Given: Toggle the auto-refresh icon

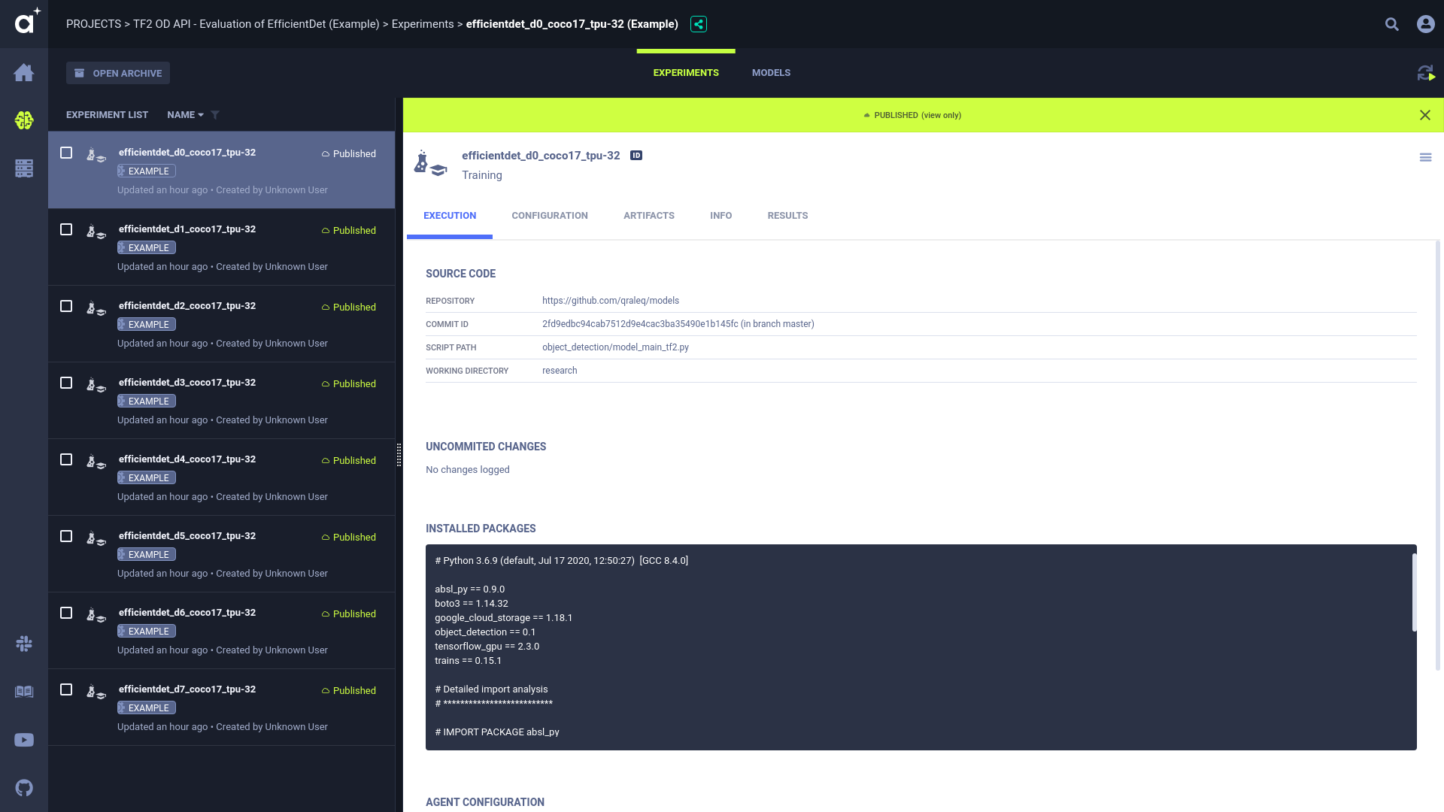Looking at the screenshot, I should pos(1426,73).
